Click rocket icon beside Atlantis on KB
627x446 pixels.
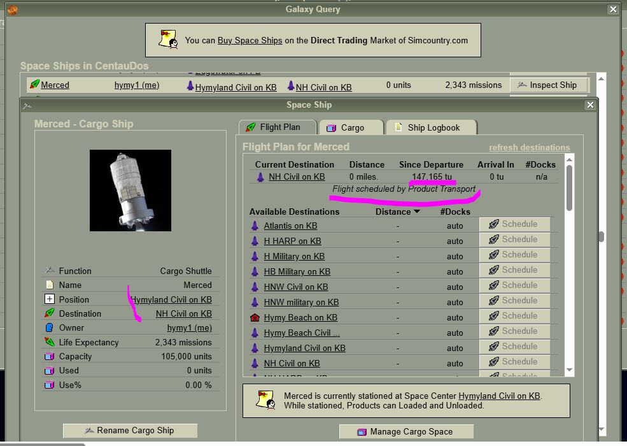point(255,226)
